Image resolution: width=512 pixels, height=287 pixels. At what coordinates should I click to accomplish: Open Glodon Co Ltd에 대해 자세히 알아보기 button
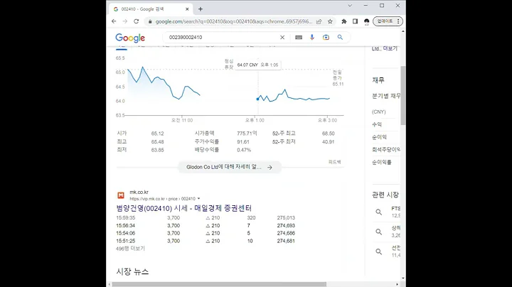230,168
